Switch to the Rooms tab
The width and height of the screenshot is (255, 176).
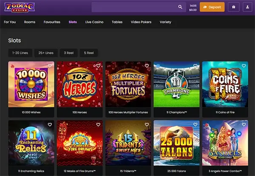(x=30, y=22)
